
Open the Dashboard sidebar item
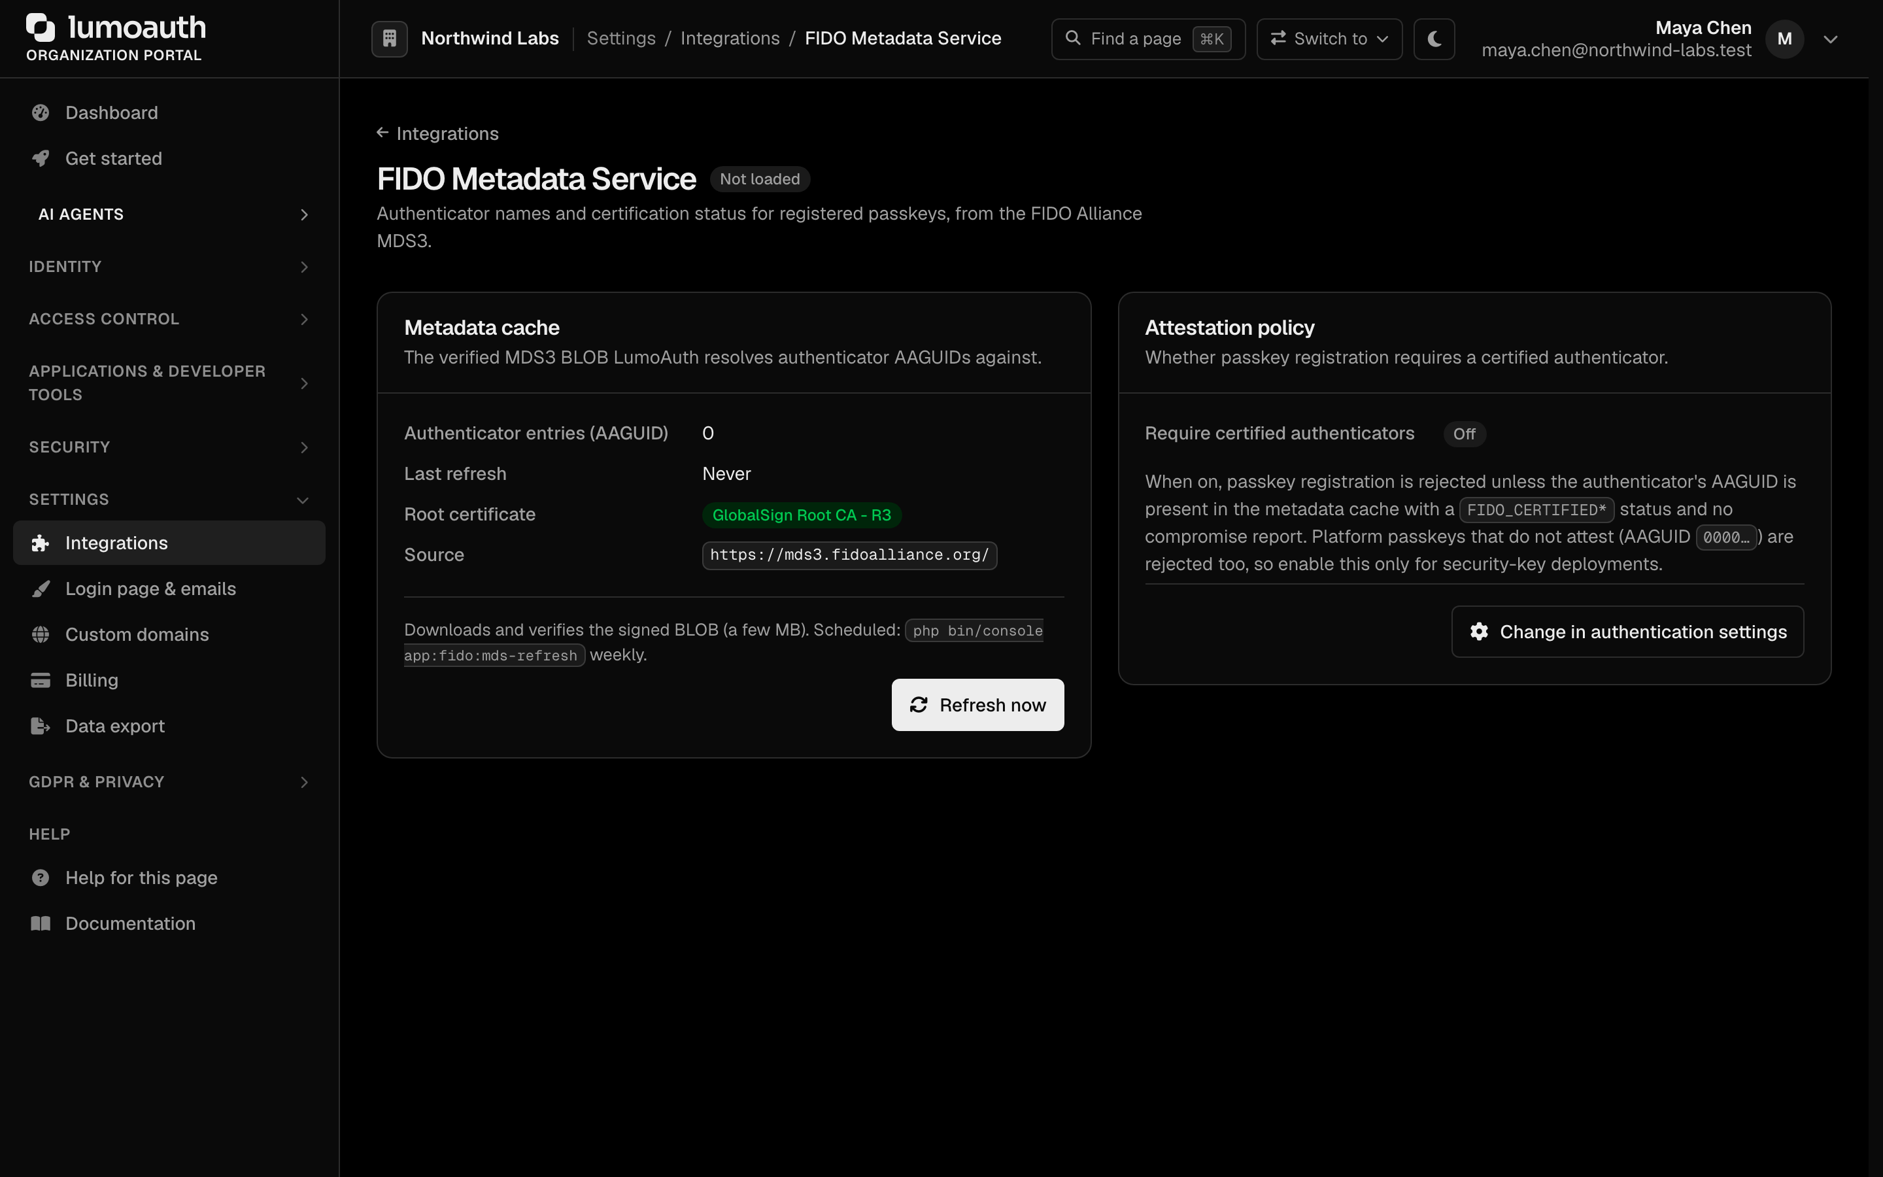point(169,113)
